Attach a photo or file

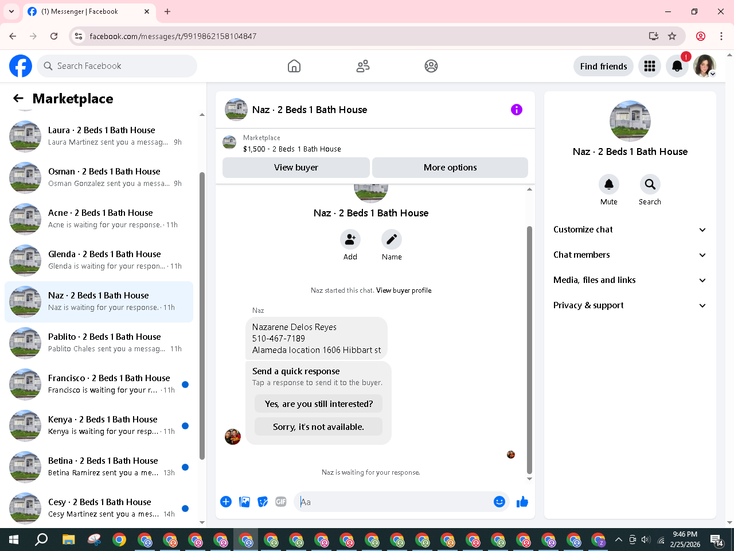pos(244,502)
